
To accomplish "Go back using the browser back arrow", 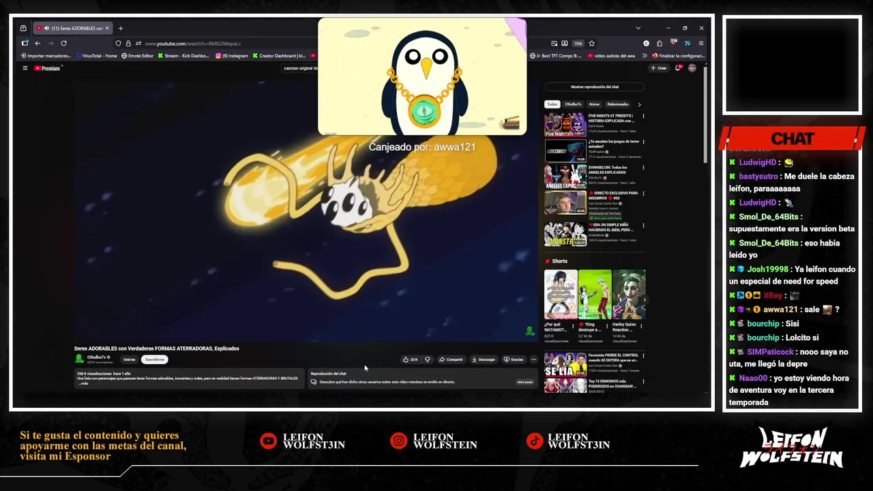I will (x=38, y=43).
